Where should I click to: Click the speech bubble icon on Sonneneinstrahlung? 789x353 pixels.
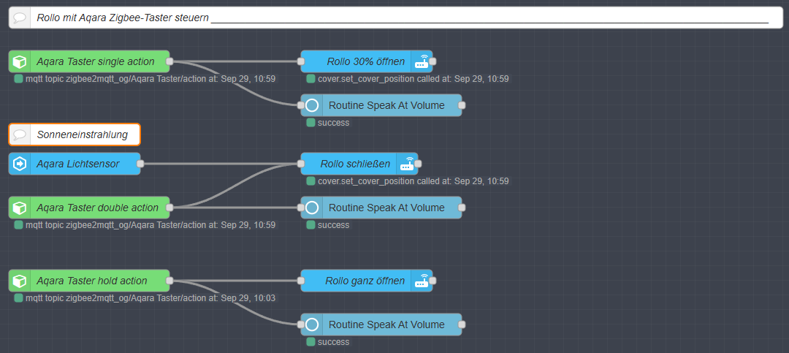coord(20,135)
